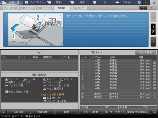This screenshot has width=158, height=118.
Task: Click the トナーM toner icon
Action: tap(24, 79)
